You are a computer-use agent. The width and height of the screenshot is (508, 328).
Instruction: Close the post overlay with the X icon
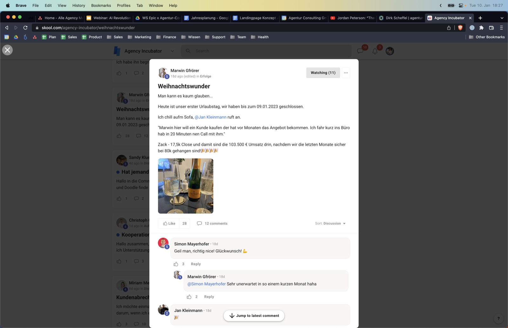coord(7,50)
